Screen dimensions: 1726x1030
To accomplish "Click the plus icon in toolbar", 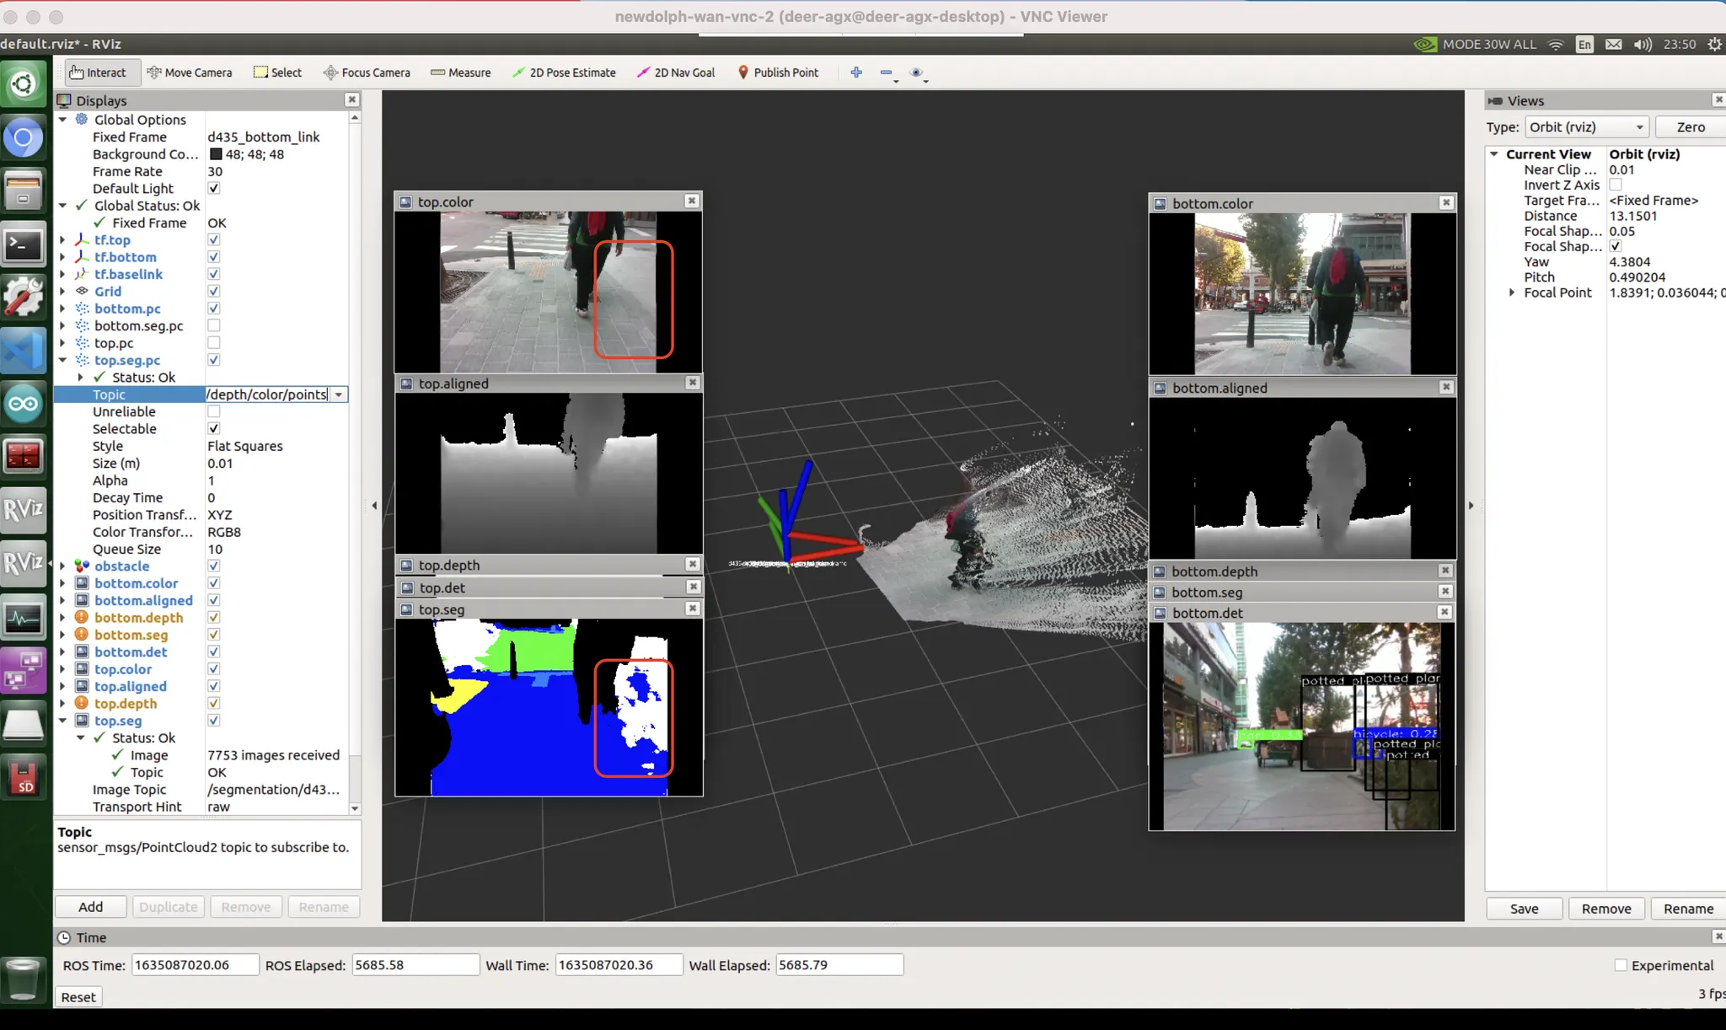I will coord(856,72).
